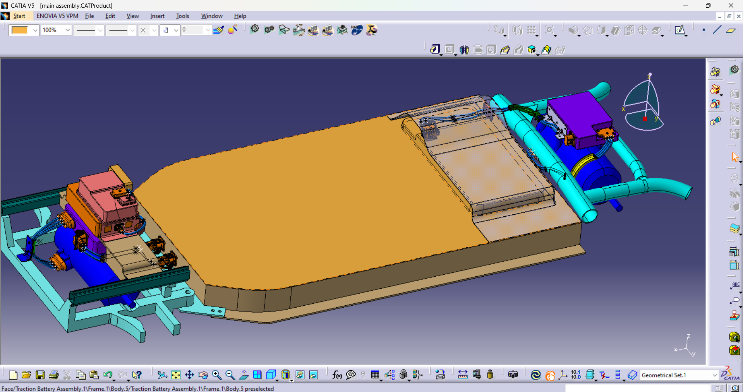The image size is (743, 392).
Task: Open the Geometrical Set.1 dropdown
Action: [714, 375]
